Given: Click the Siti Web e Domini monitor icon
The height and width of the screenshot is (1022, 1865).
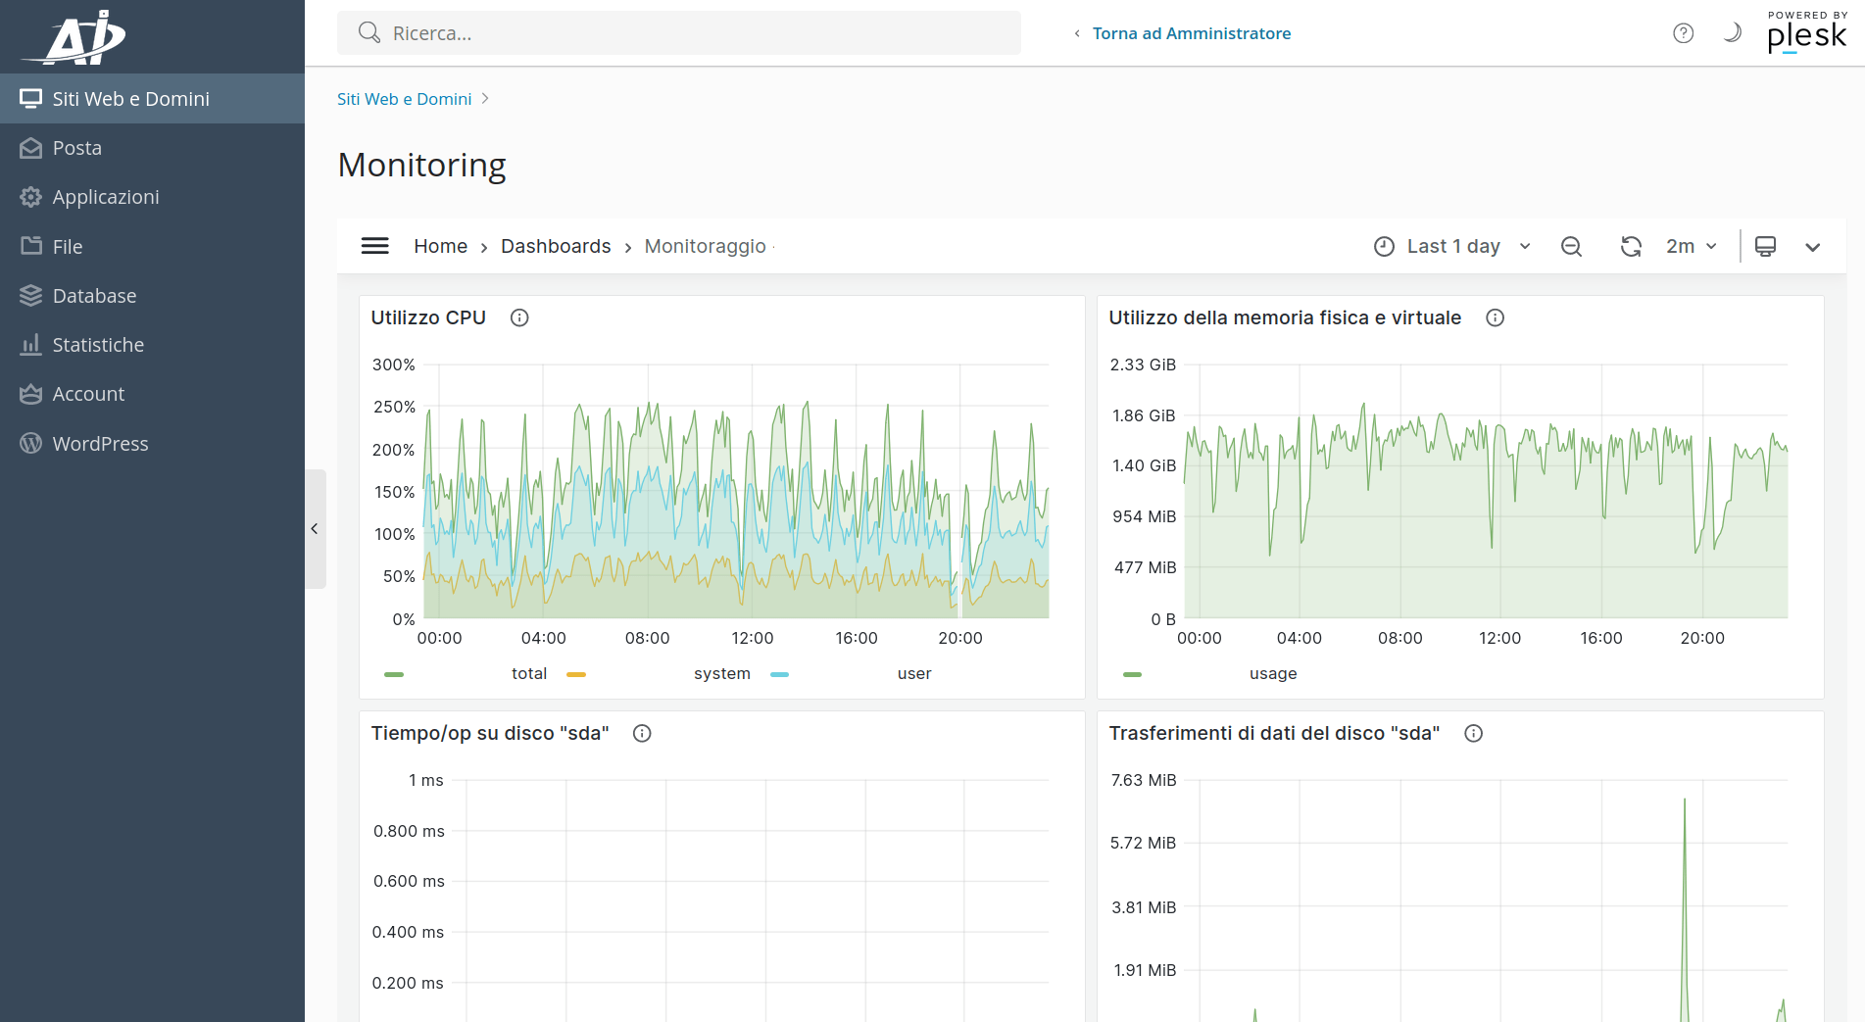Looking at the screenshot, I should [x=31, y=99].
